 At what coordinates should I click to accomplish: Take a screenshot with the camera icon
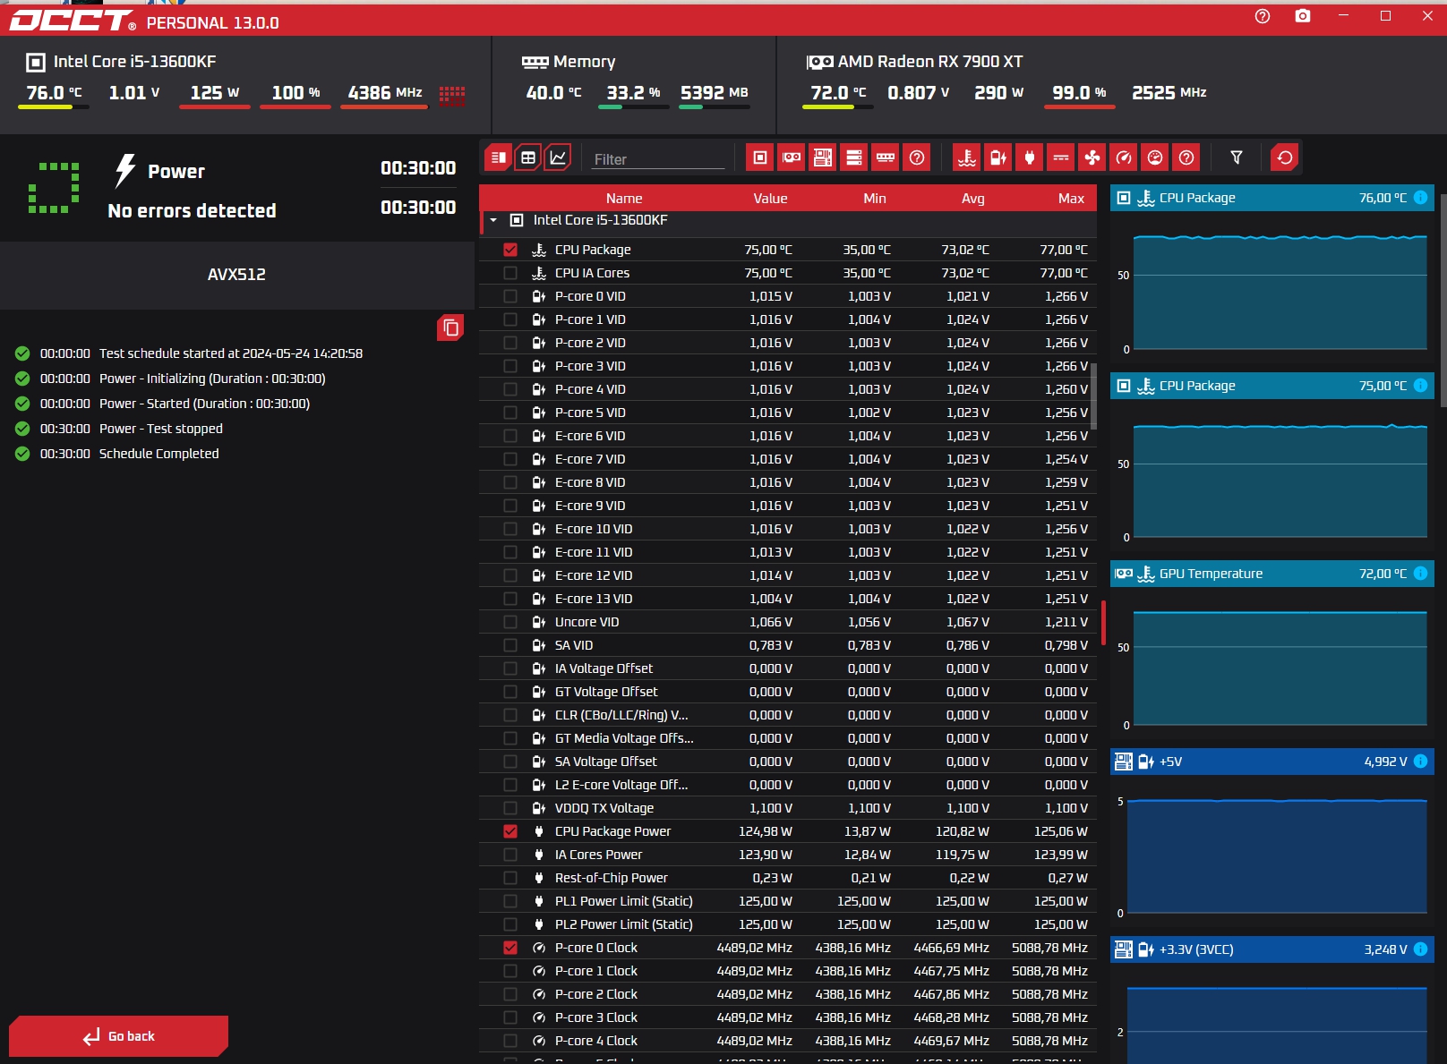(x=1303, y=16)
